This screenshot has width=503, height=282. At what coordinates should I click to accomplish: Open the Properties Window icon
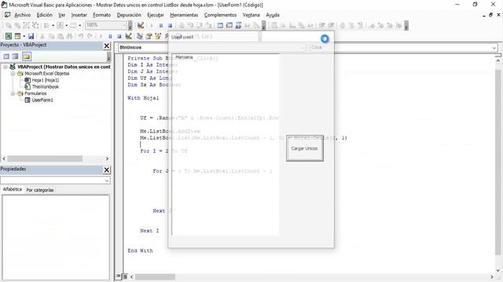(x=149, y=36)
